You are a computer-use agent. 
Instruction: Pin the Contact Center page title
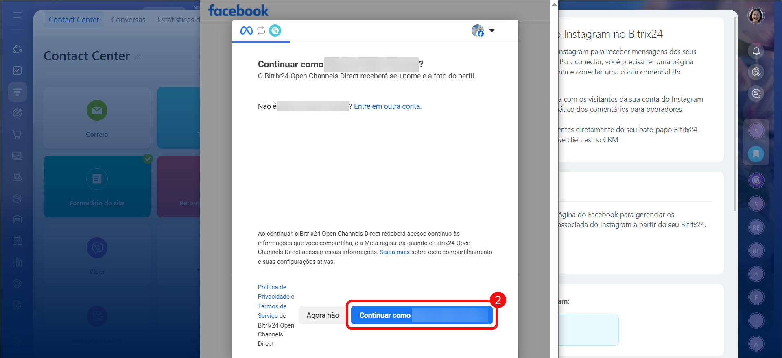point(138,56)
